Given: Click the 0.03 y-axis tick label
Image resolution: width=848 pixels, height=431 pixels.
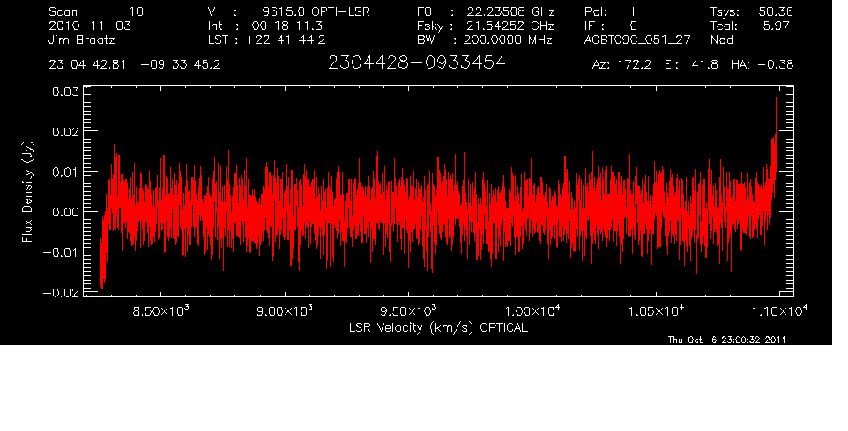Looking at the screenshot, I should coord(65,91).
